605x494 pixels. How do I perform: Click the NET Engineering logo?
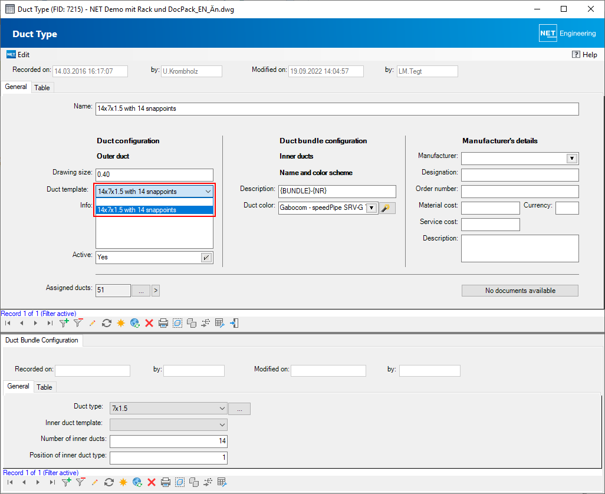click(x=568, y=34)
